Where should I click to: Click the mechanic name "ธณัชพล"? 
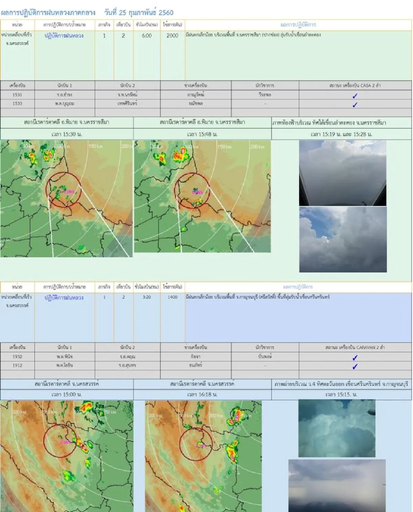click(195, 103)
